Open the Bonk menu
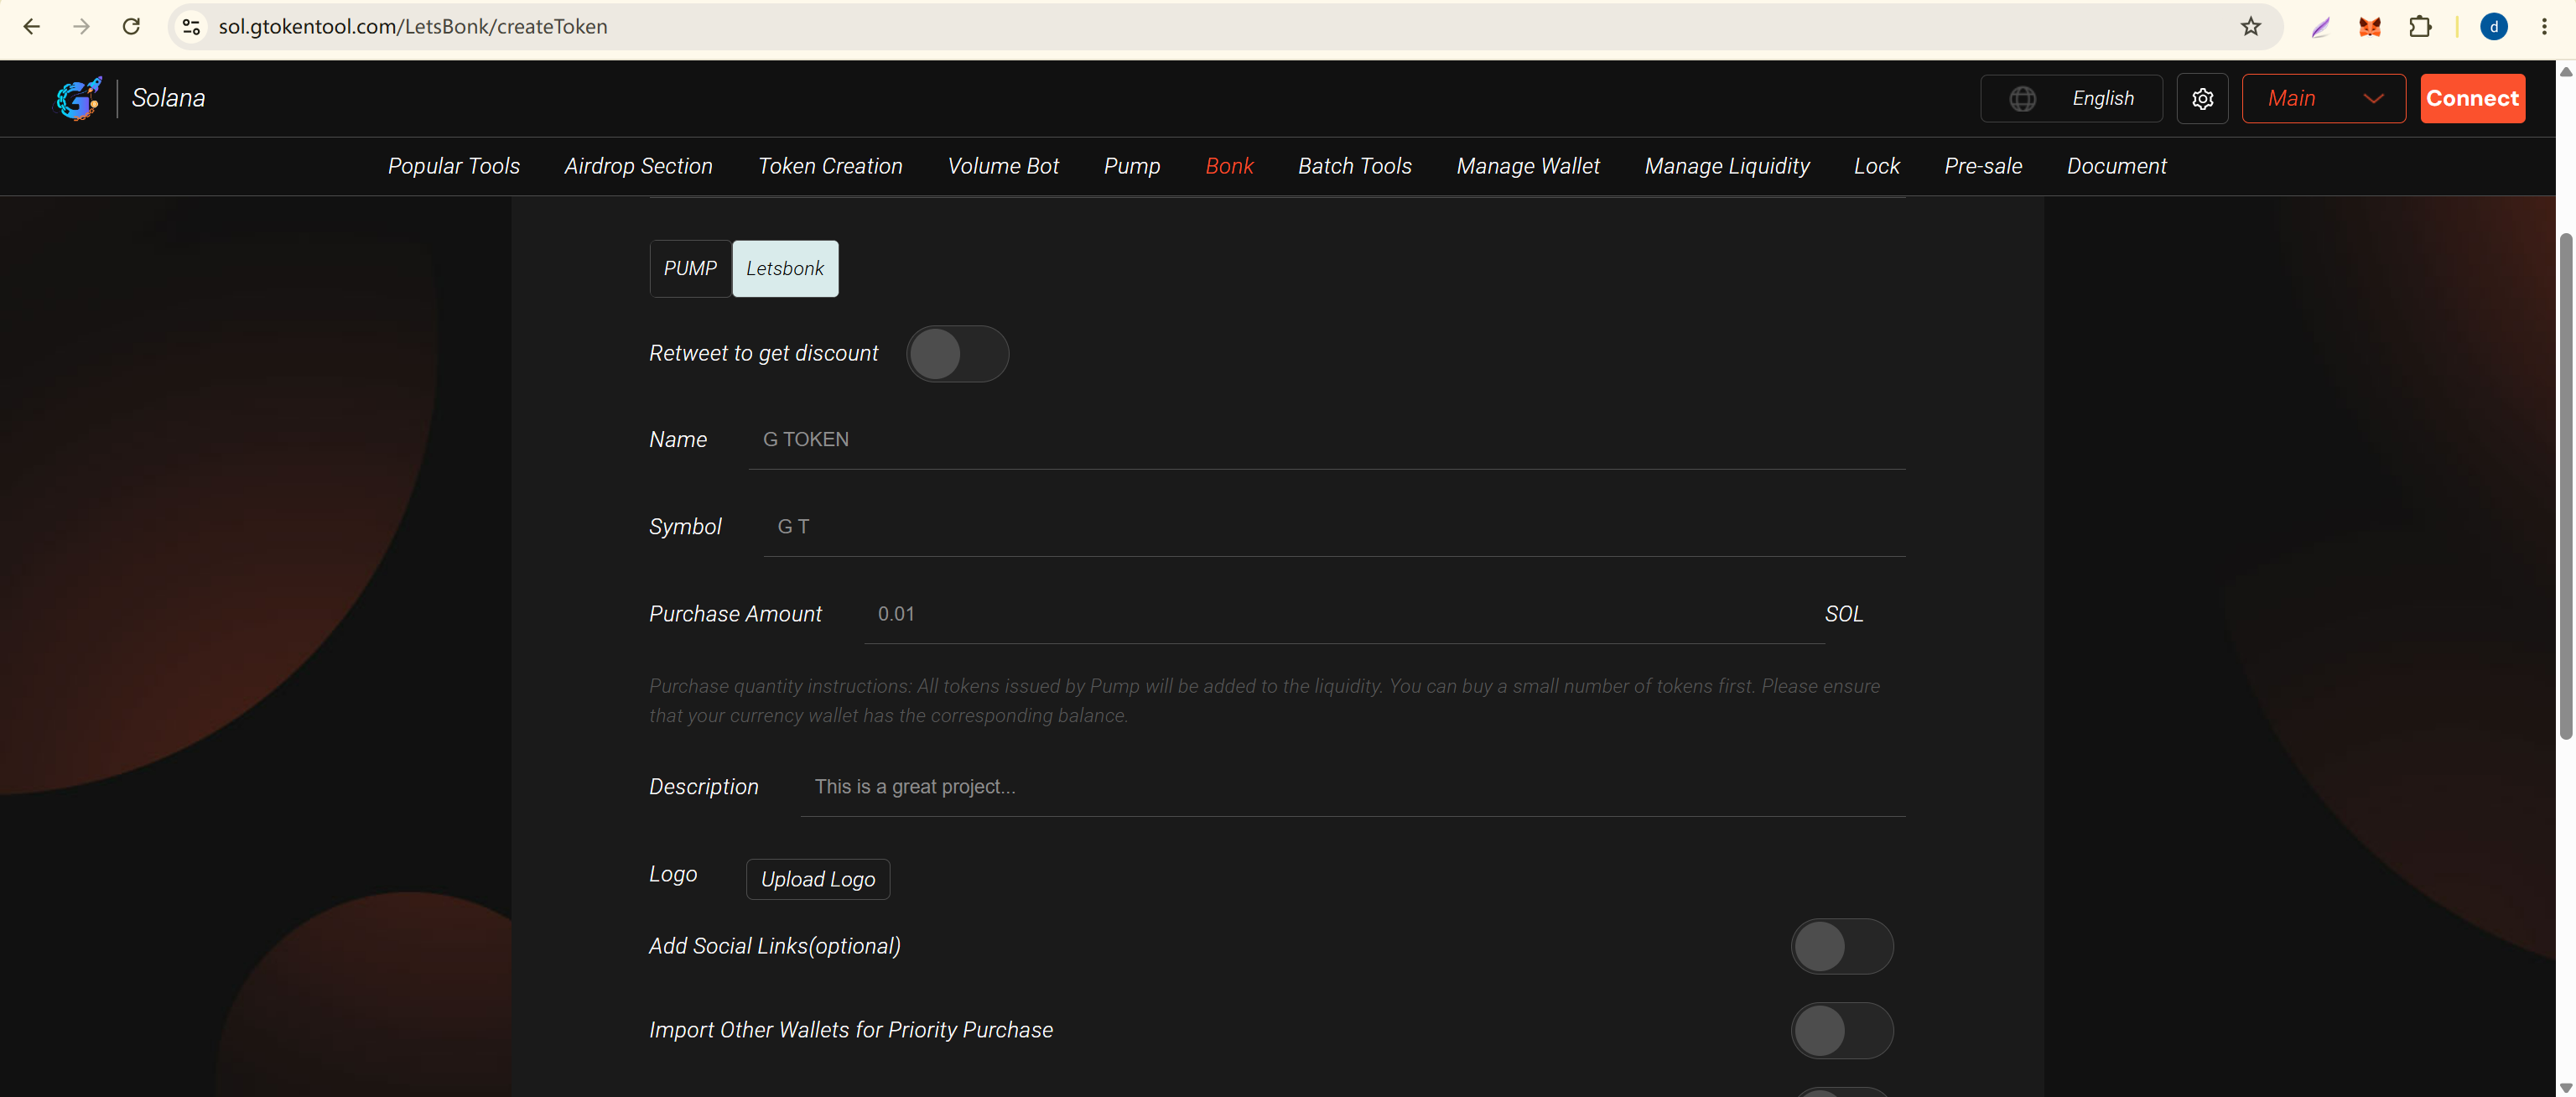2576x1097 pixels. coord(1229,166)
